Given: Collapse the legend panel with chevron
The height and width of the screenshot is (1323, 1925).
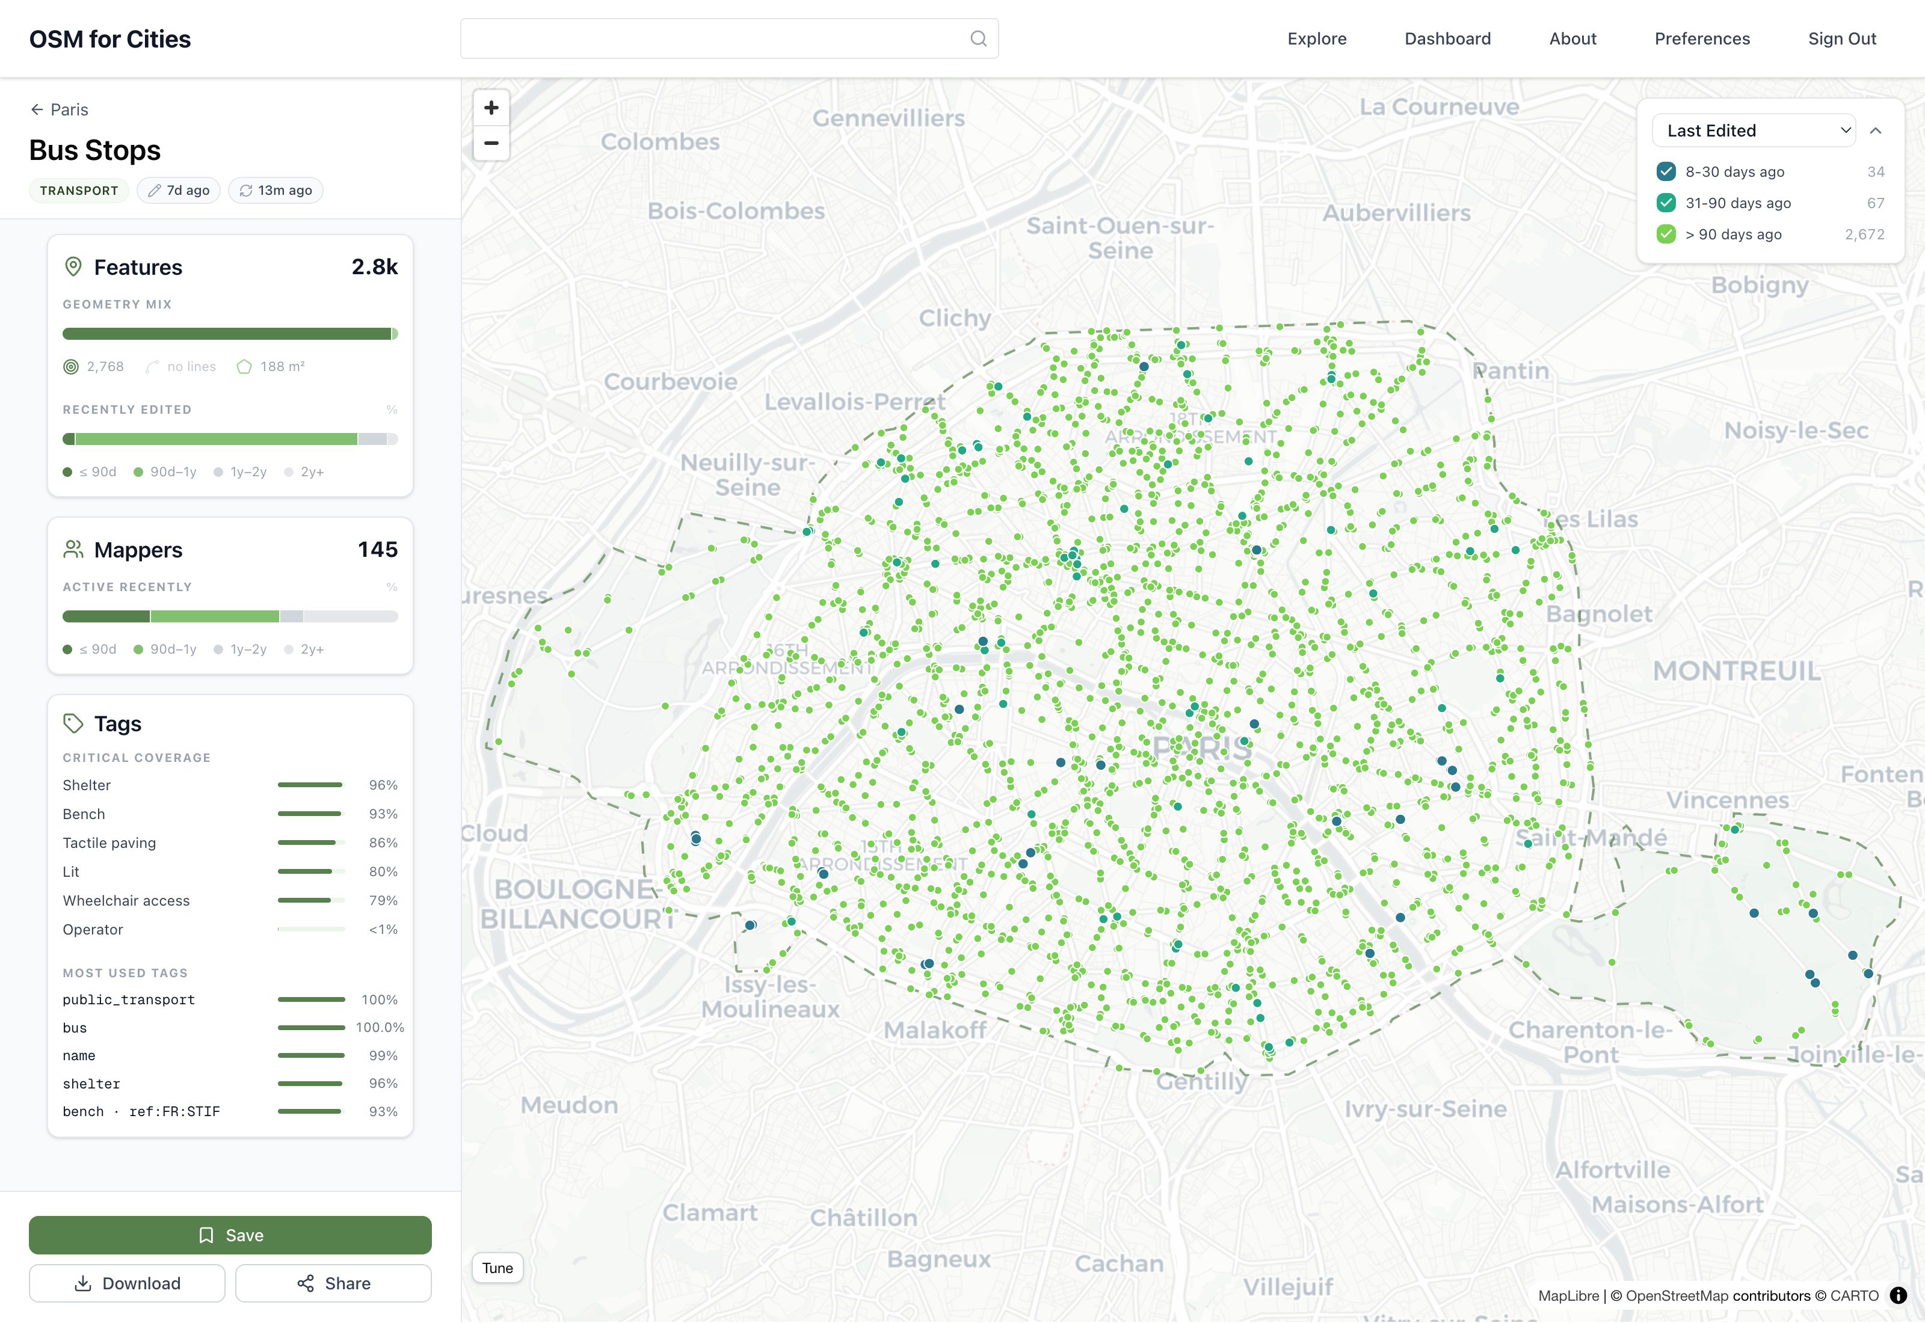Looking at the screenshot, I should tap(1875, 131).
